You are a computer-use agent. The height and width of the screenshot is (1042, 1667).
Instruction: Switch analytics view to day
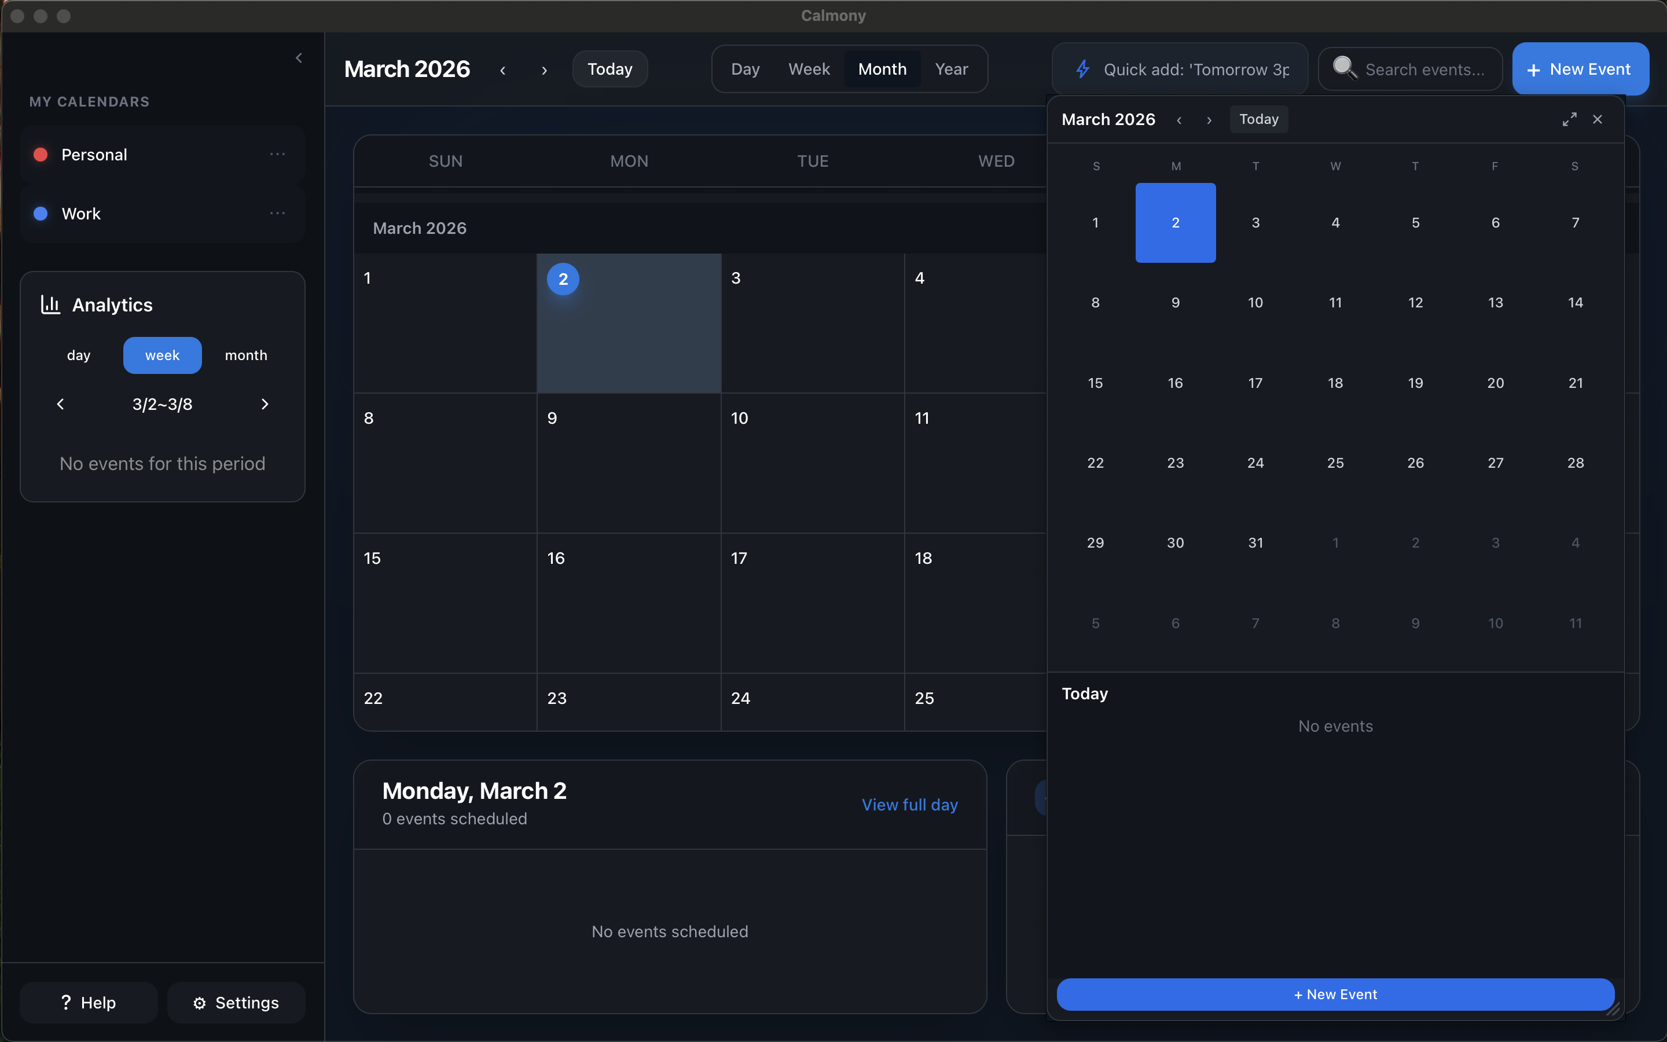pyautogui.click(x=79, y=355)
